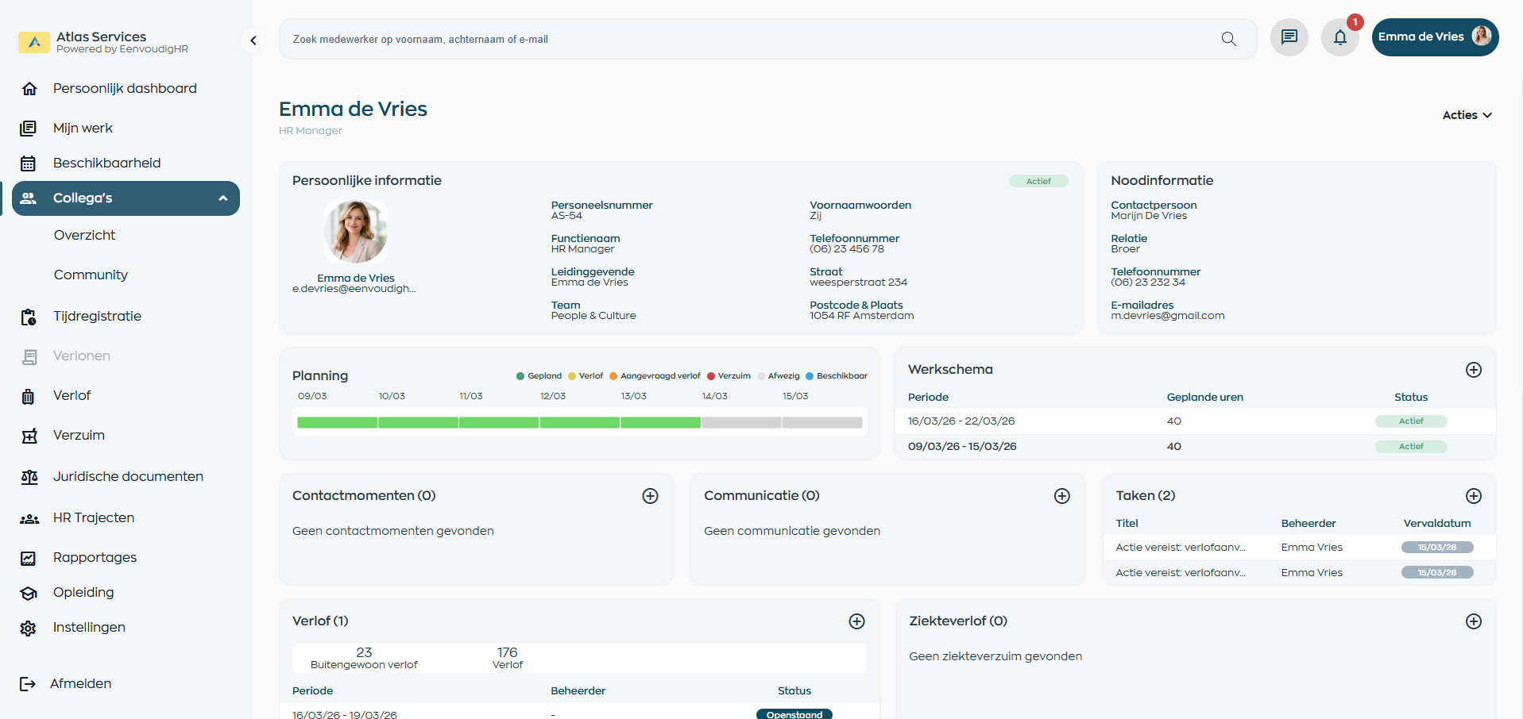Viewport: 1523px width, 719px height.
Task: Open the Community page
Action: (91, 275)
